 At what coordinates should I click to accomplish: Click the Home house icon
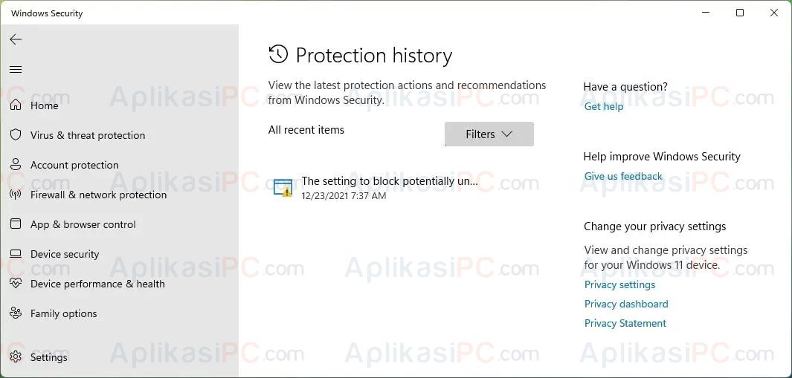tap(16, 105)
